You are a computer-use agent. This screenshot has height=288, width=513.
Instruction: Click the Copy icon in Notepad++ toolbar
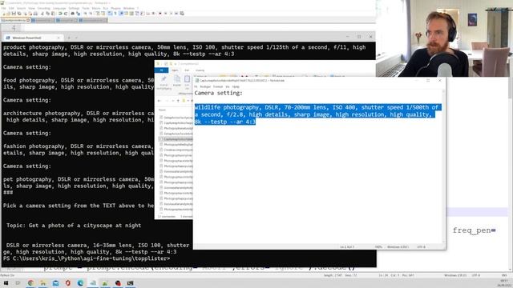pos(47,14)
